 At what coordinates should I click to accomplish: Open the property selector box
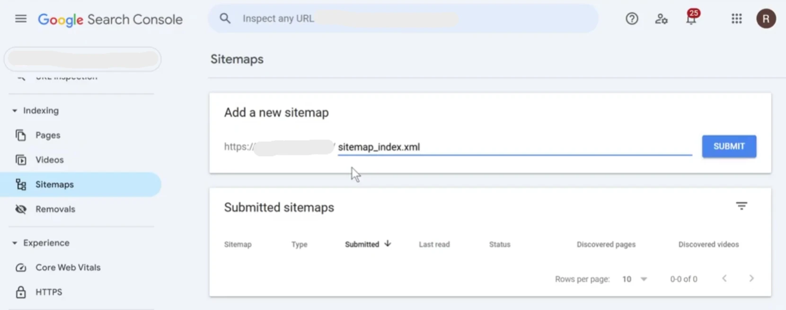(83, 59)
